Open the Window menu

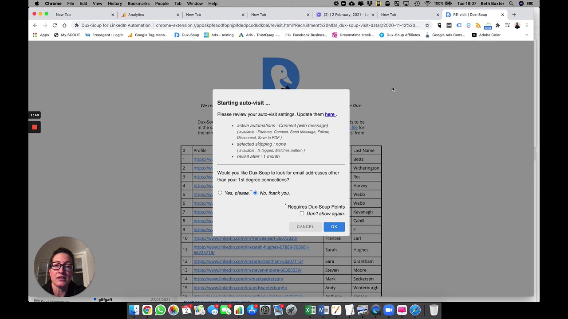click(195, 4)
